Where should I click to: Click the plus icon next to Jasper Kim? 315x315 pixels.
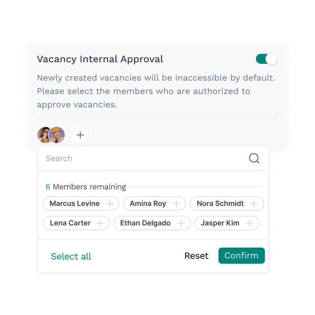pos(250,223)
